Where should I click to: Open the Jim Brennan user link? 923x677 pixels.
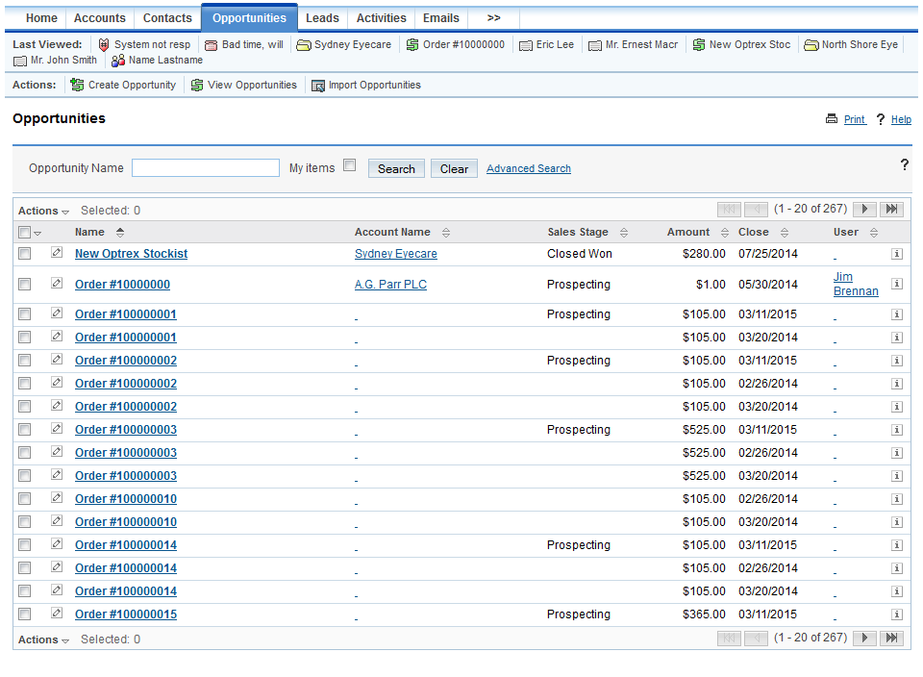pos(856,284)
